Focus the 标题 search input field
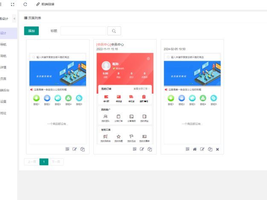Screen dimensions: 267x200 pyautogui.click(x=83, y=31)
